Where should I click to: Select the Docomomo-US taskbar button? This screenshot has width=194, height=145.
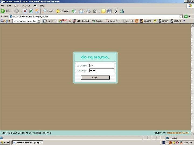[27, 143]
